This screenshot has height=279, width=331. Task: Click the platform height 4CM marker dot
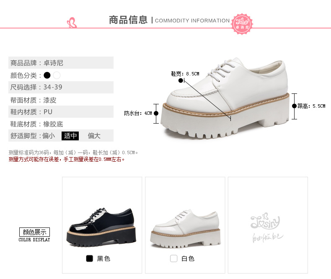point(156,114)
